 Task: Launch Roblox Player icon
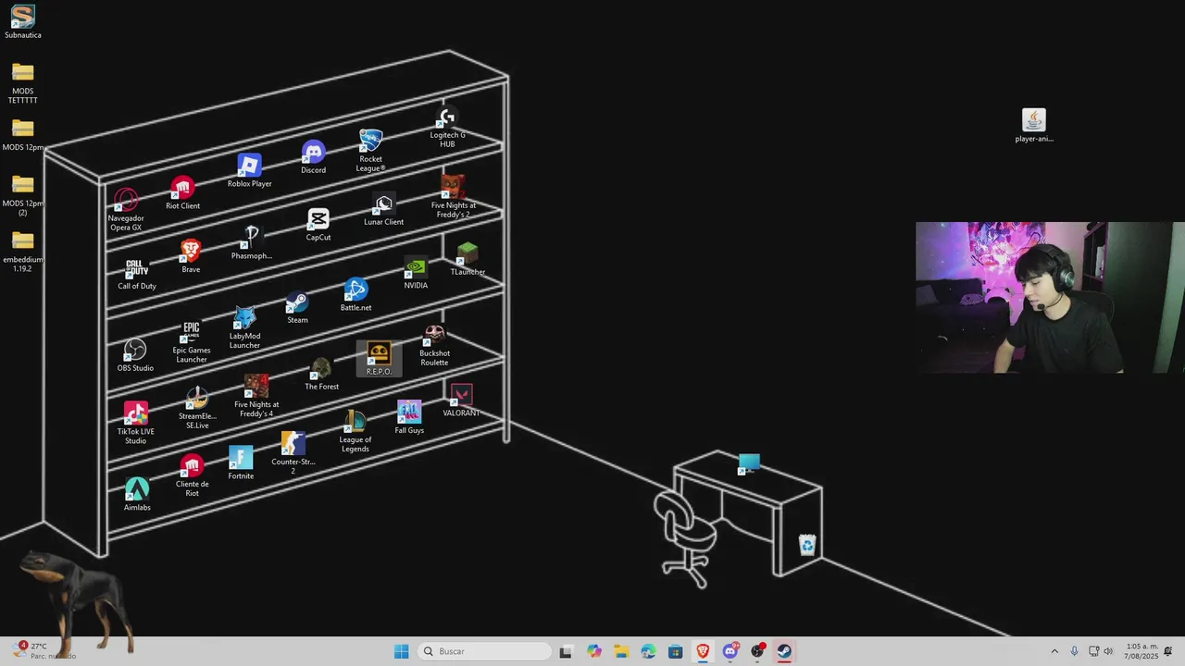coord(249,171)
